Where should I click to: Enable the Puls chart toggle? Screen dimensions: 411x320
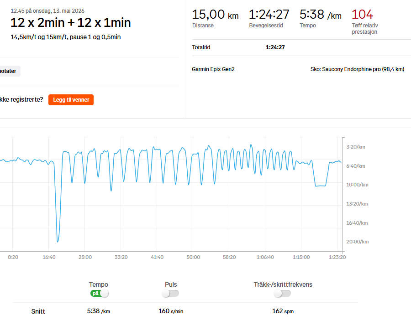[170, 293]
